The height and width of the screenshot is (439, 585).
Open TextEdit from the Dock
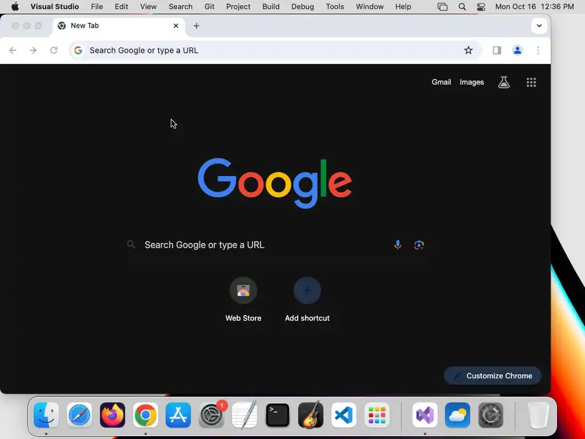245,415
